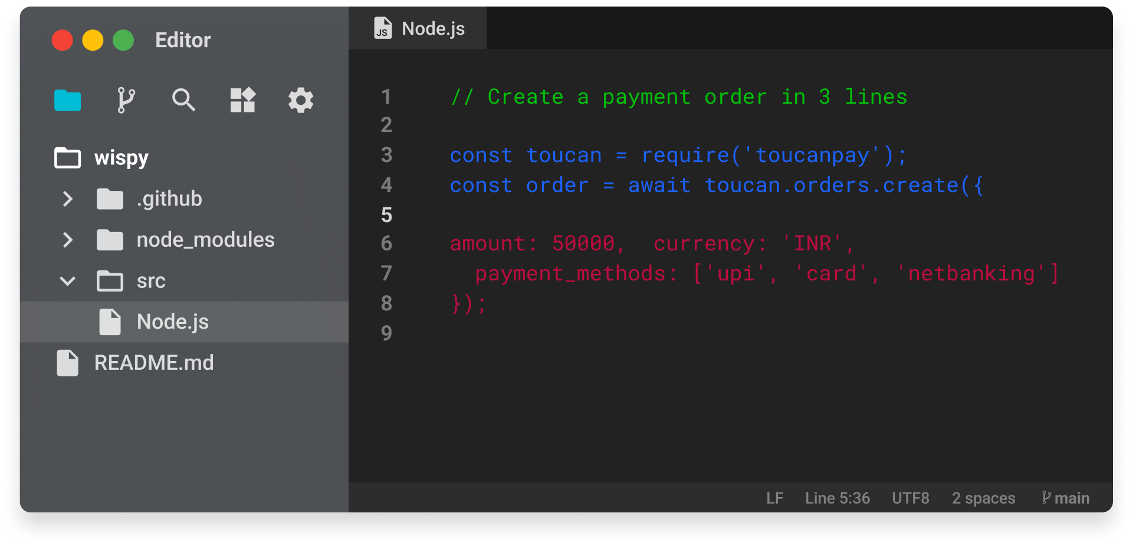Click line number 5 in the gutter
Viewport: 1133px width, 546px height.
[x=386, y=215]
